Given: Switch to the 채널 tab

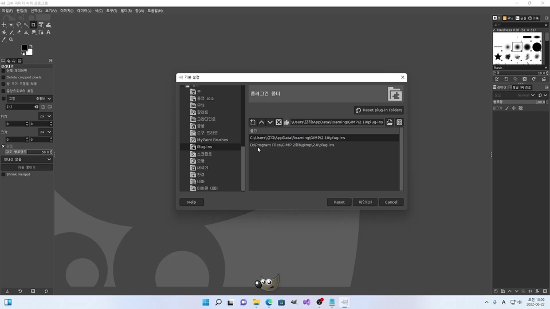Looking at the screenshot, I should pyautogui.click(x=513, y=88).
